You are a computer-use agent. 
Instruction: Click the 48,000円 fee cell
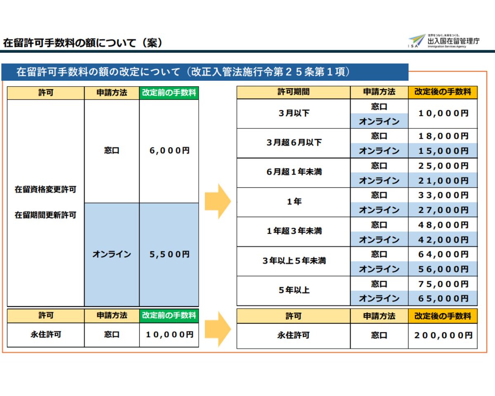point(443,225)
